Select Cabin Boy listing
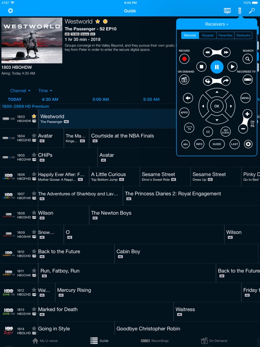This screenshot has height=347, width=260. (x=186, y=254)
